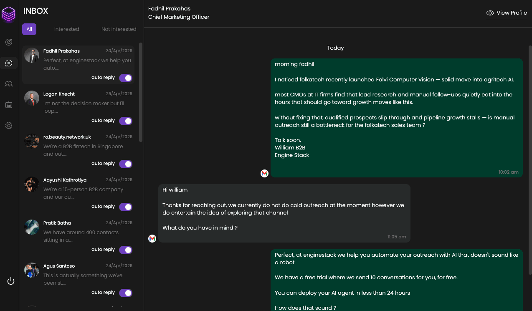Disable auto reply for Logan Knecht
This screenshot has height=311, width=532.
tap(126, 121)
